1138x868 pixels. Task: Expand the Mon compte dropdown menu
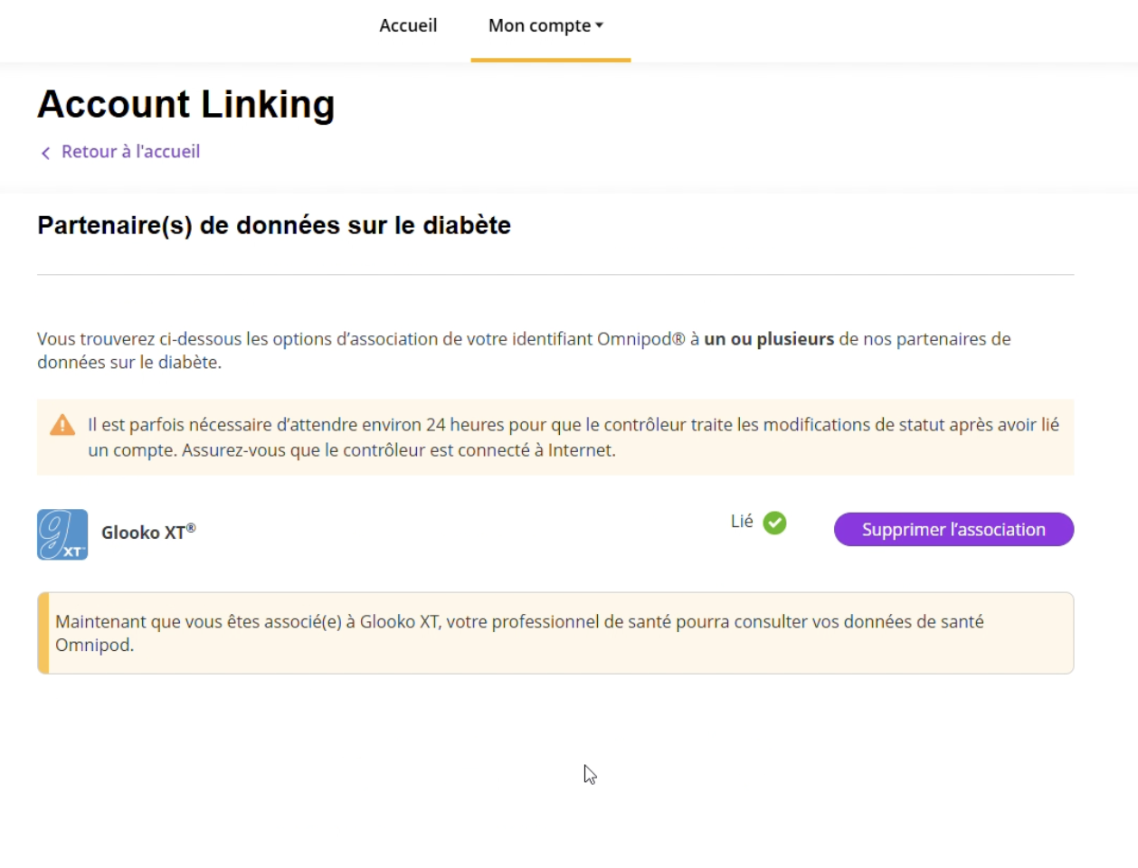(x=546, y=26)
